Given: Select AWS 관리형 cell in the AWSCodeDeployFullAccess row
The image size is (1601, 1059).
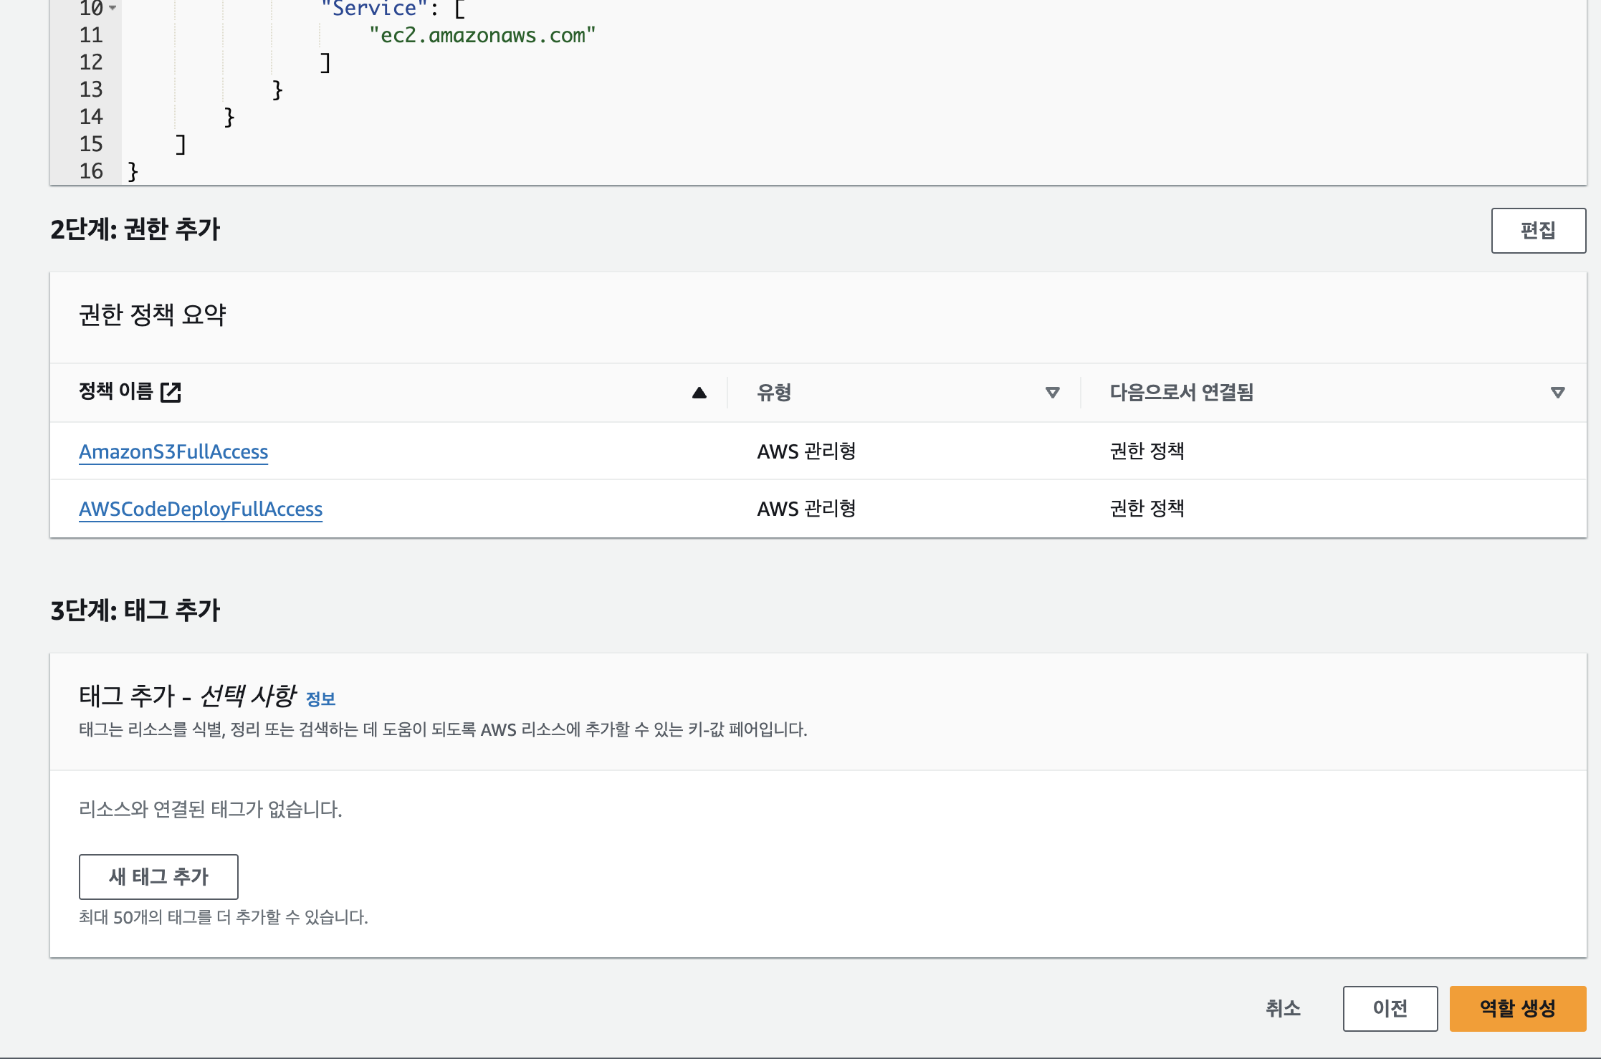Looking at the screenshot, I should point(806,509).
